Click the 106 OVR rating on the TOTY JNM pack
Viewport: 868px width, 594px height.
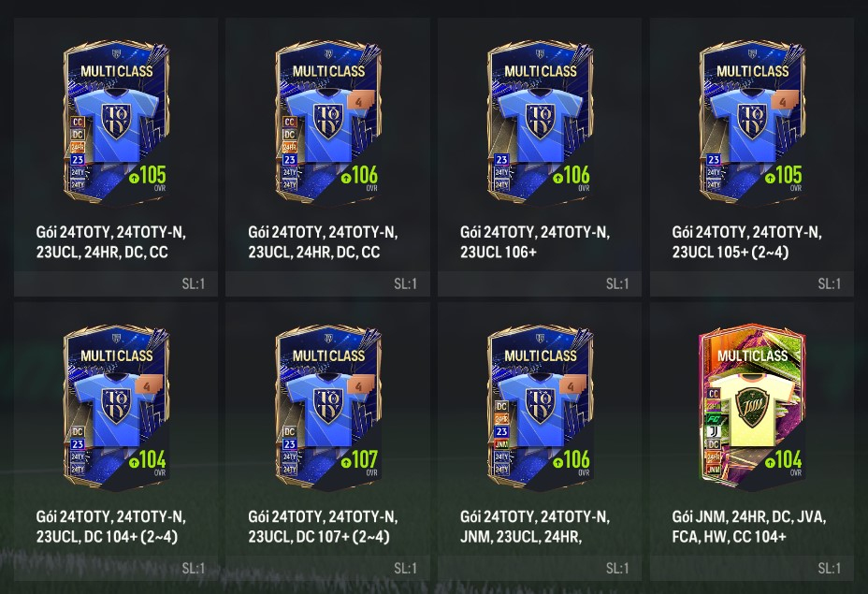click(x=576, y=460)
